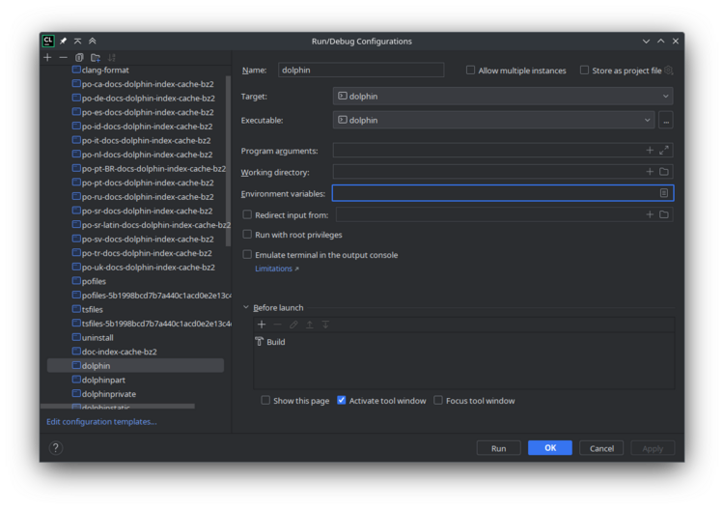Uncheck Activate tool window
The image size is (724, 509).
point(342,401)
